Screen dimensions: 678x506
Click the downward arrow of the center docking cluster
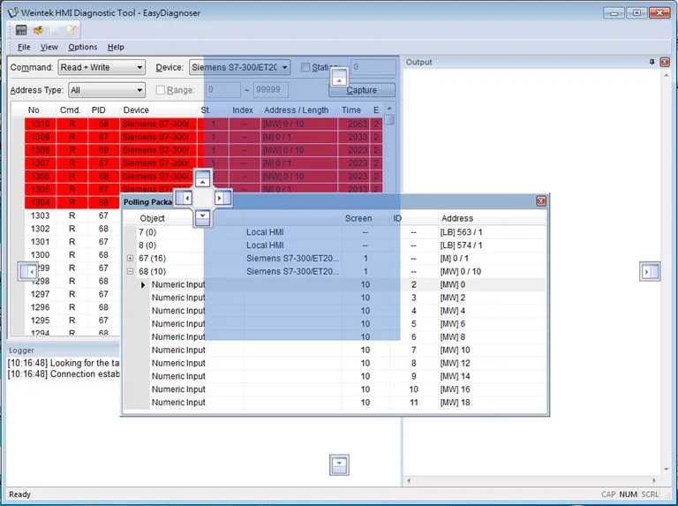tap(202, 217)
